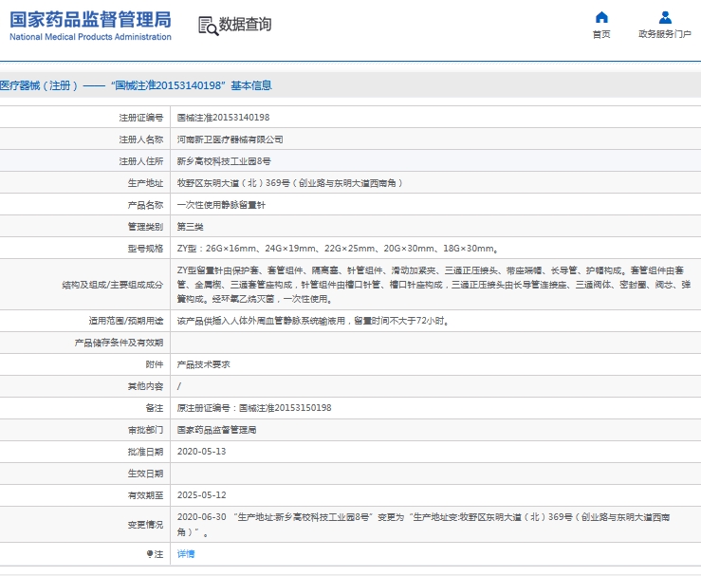
Task: Click the 2020-06-30 change record text
Action: (x=423, y=524)
